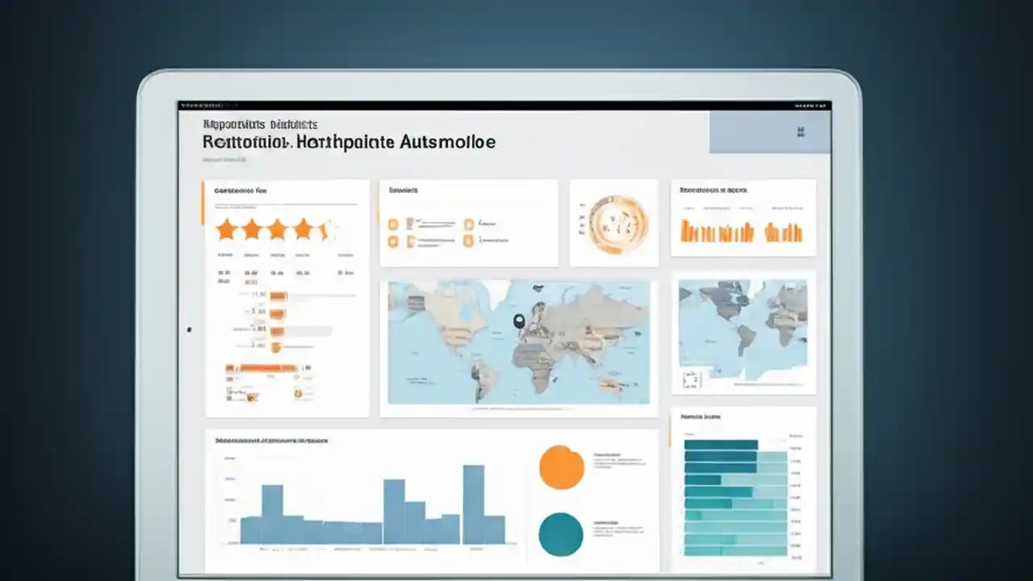
Task: Click the grid layout icon top right
Action: (x=801, y=132)
